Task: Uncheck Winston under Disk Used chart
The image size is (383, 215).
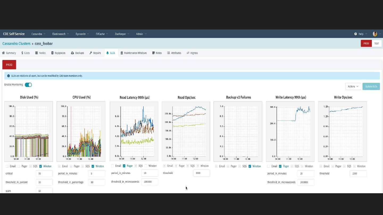Action: [x=41, y=166]
